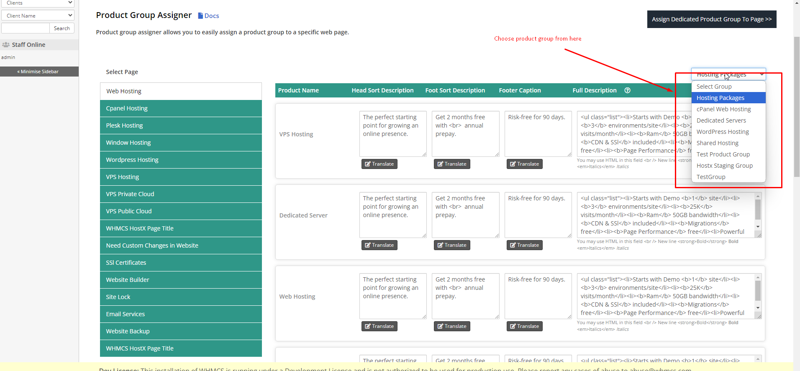Screen dimensions: 800x371
Task: Click Translate under Web Hosting foot description
Action: (x=452, y=326)
